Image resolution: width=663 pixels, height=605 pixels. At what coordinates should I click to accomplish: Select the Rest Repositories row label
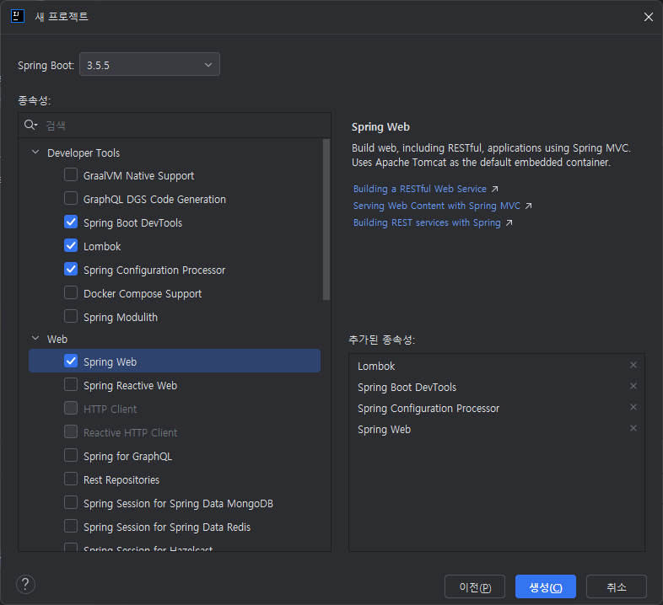coord(121,480)
